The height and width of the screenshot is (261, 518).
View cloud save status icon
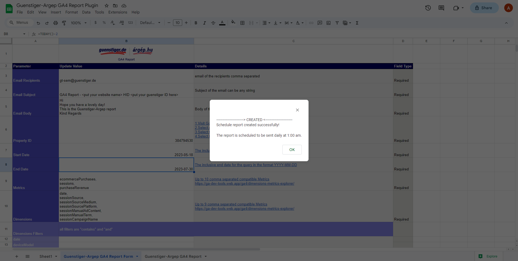point(124,6)
